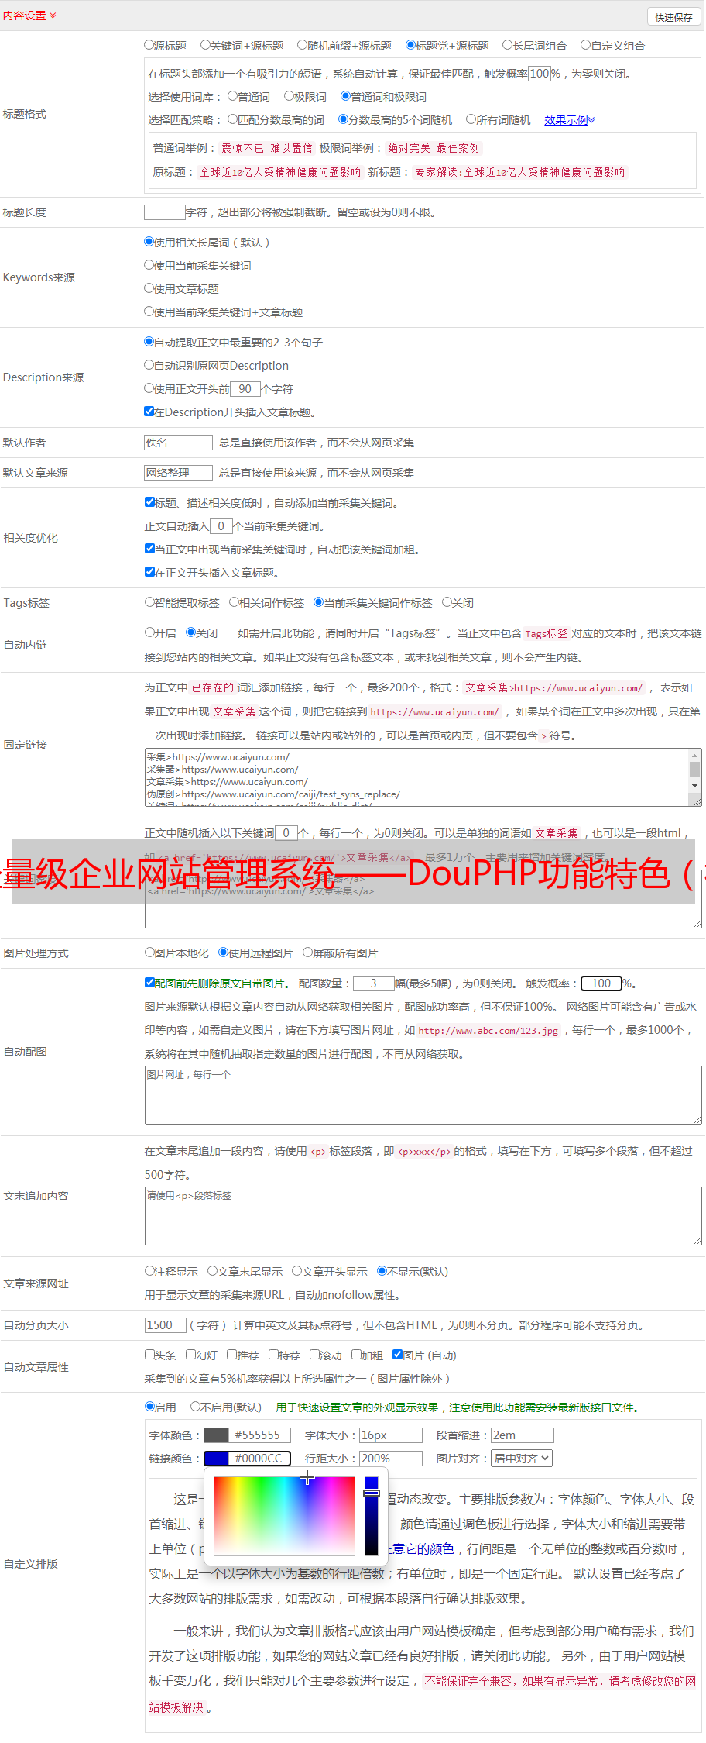
Task: Select 自定义组合 title format
Action: tap(586, 45)
